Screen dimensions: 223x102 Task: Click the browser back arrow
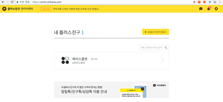coord(3,2)
